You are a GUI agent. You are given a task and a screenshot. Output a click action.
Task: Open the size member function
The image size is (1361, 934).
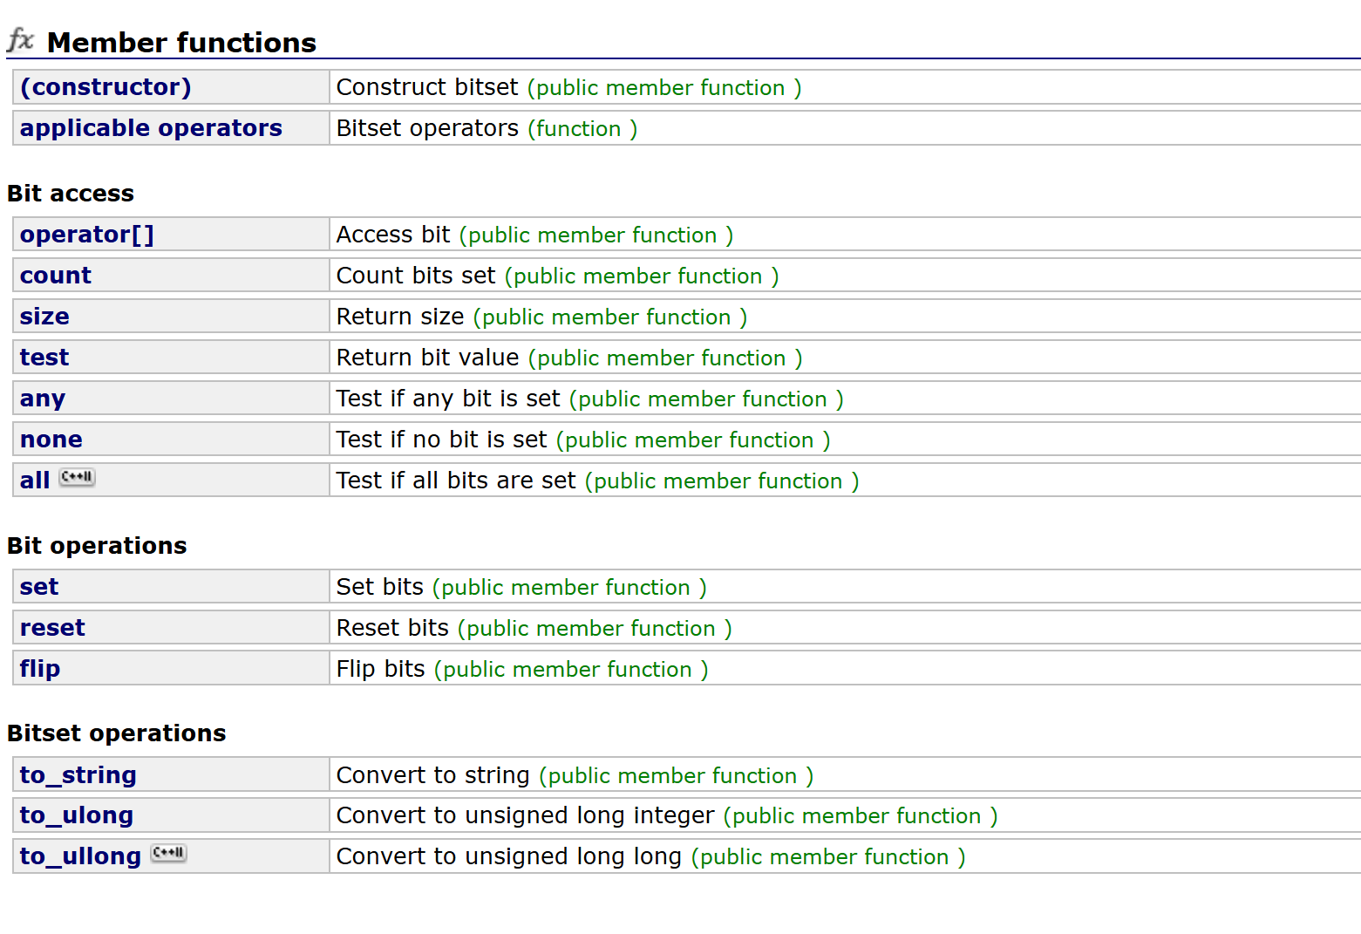pos(44,317)
